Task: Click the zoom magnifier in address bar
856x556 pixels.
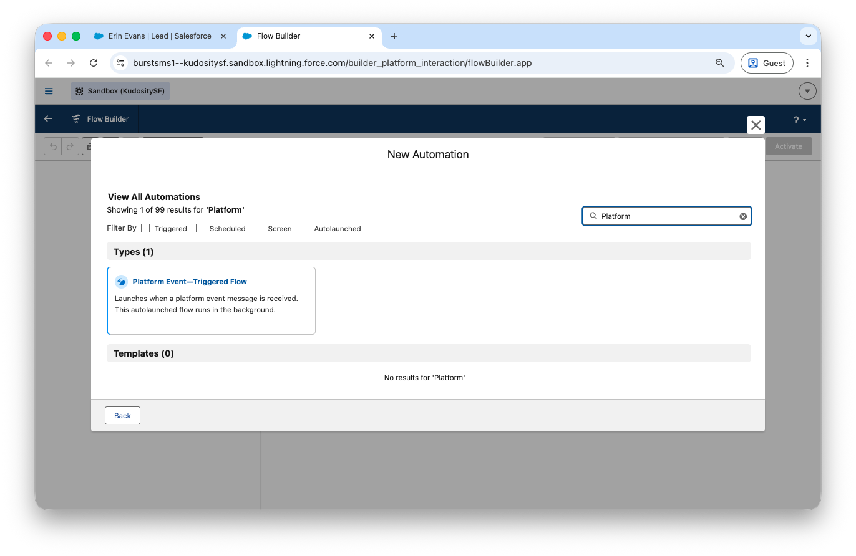Action: click(719, 63)
